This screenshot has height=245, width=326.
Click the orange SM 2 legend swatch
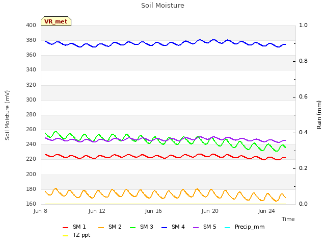[x=101, y=228]
